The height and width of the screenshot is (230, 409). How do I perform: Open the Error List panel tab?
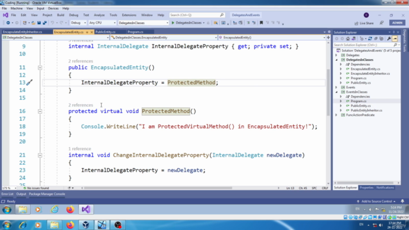click(x=7, y=194)
